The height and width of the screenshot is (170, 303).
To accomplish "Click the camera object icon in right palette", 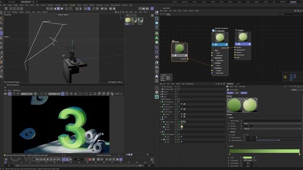I will click(157, 67).
